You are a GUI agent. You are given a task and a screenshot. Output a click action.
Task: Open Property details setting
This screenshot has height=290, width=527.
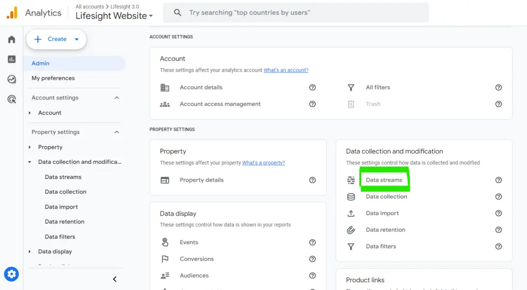pos(202,180)
